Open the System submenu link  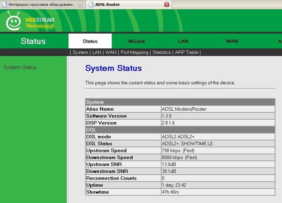[x=80, y=52]
